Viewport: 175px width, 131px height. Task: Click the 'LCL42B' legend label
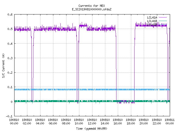coord(152,25)
